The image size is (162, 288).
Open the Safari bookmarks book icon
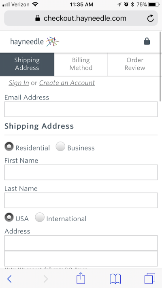tap(115, 279)
